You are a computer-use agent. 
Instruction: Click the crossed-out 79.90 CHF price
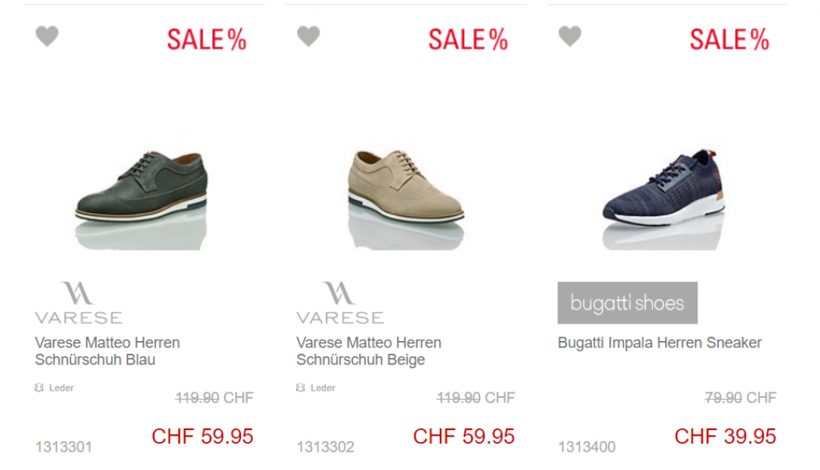pos(741,398)
